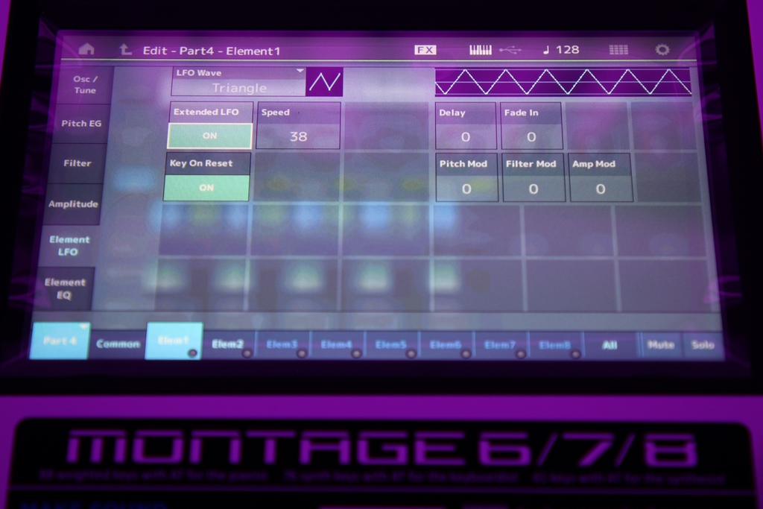
Task: Switch to the Element EQ tab
Action: (64, 288)
